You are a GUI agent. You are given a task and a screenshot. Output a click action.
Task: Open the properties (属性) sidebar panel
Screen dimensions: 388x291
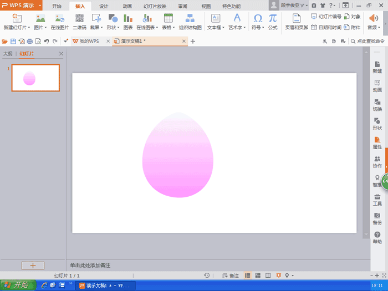coord(377,143)
